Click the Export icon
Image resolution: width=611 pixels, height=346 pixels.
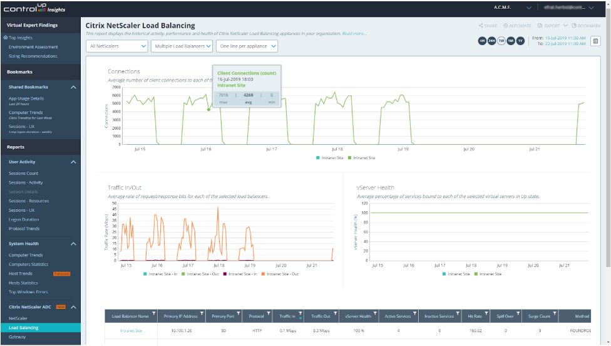tap(540, 26)
